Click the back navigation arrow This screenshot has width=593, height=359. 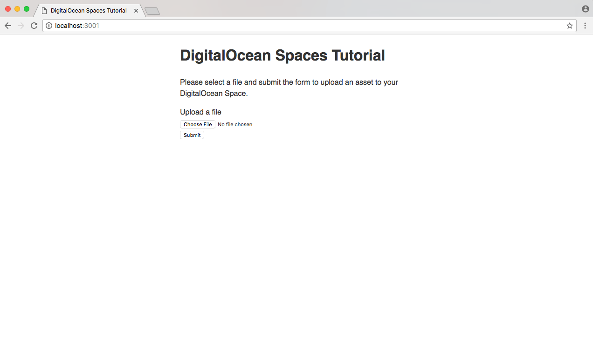(x=7, y=26)
